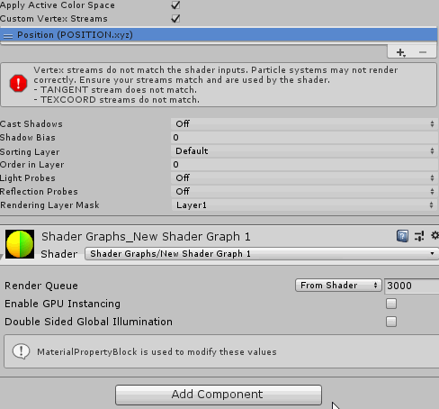Open Render Queue From Shader dropdown

tap(338, 286)
